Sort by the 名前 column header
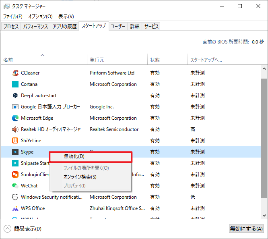The image size is (268, 239). click(x=44, y=59)
